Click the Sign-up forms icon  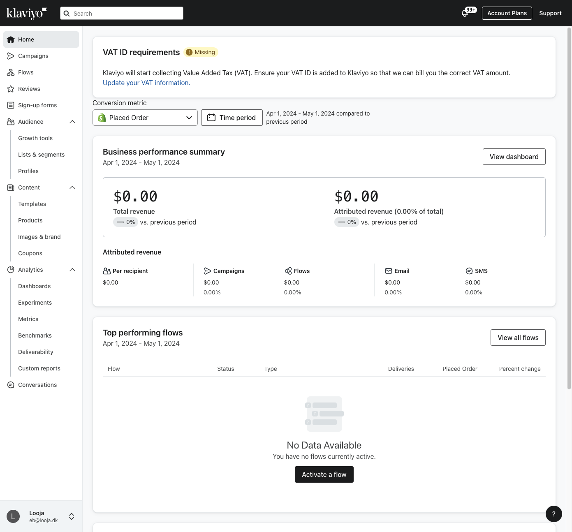(x=11, y=105)
